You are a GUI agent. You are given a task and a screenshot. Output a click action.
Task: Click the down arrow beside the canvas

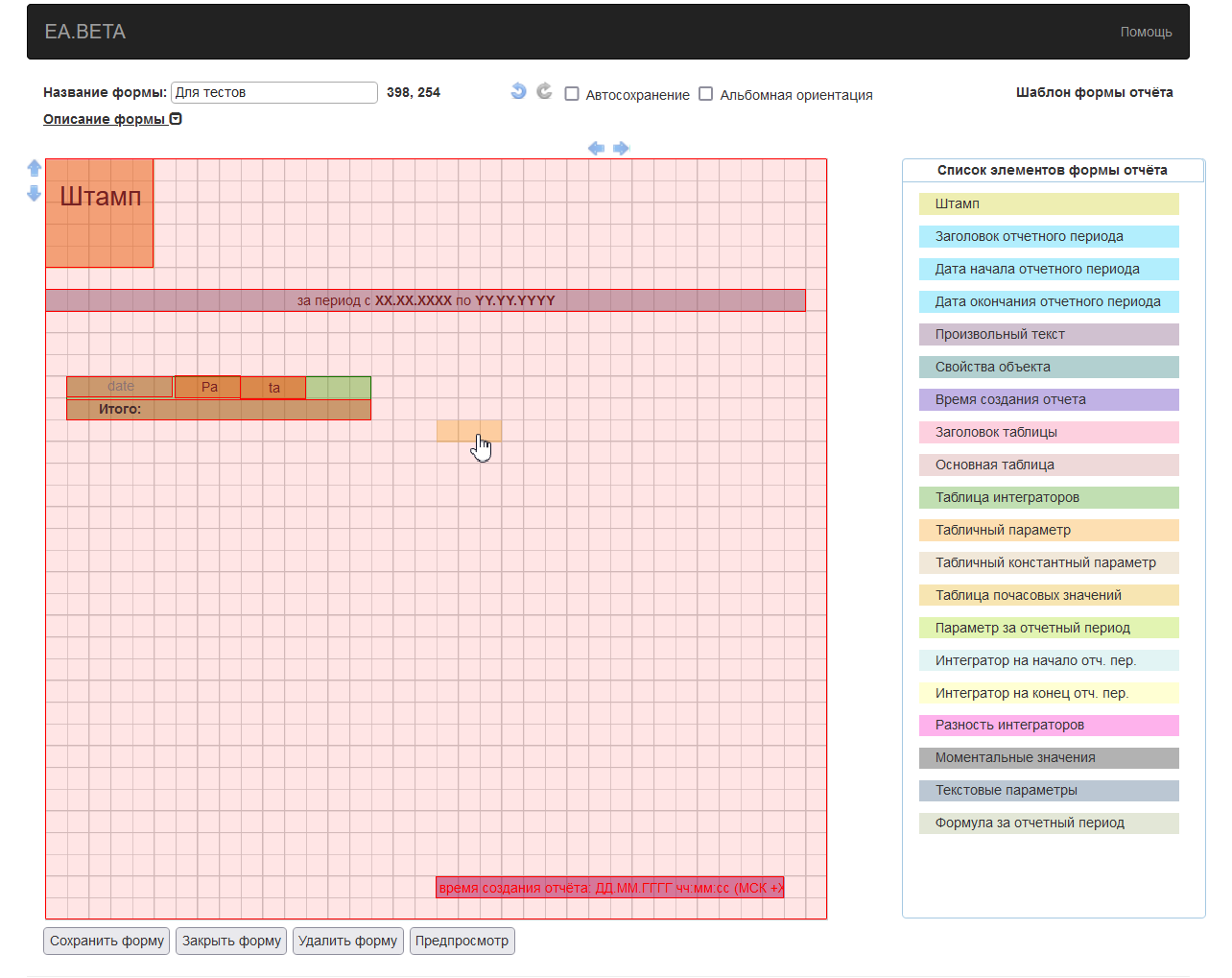point(35,193)
